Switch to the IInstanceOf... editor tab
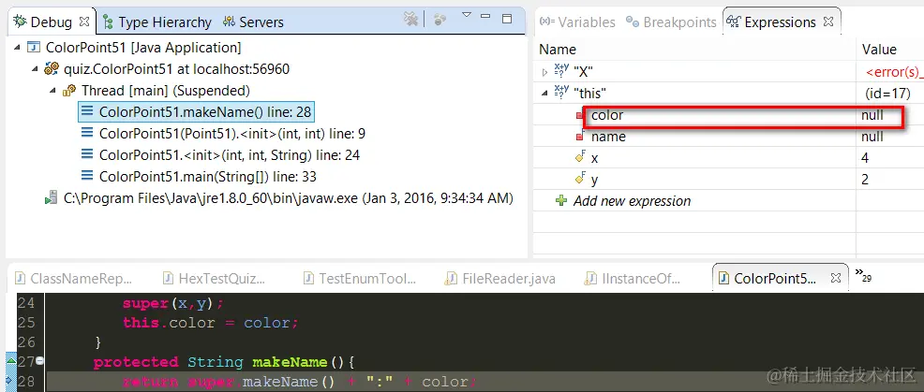 tap(633, 279)
